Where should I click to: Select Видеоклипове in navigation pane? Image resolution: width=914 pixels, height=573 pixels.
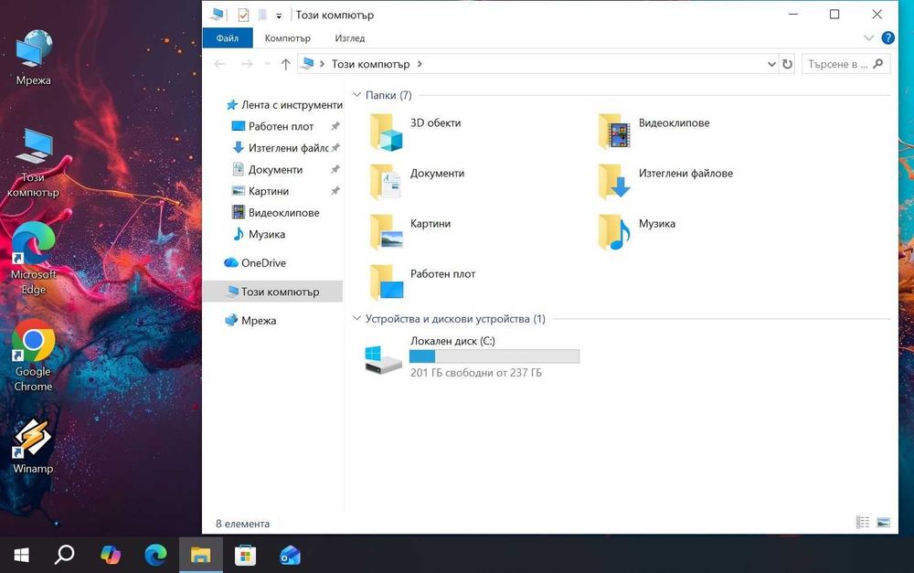click(x=275, y=213)
